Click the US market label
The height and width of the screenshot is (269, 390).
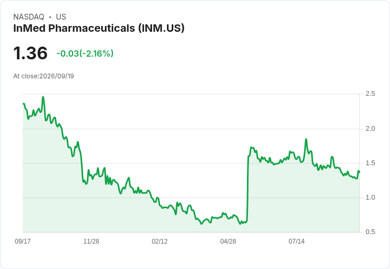[x=61, y=17]
